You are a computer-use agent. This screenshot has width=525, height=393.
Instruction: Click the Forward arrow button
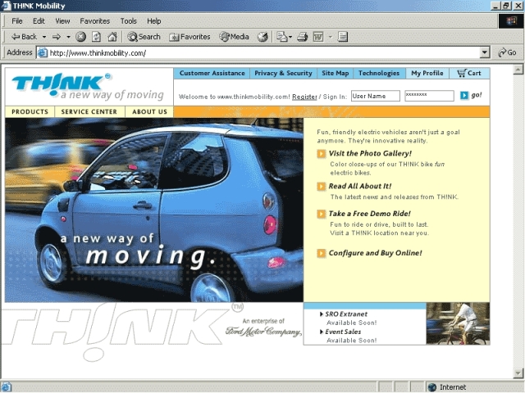tap(57, 37)
